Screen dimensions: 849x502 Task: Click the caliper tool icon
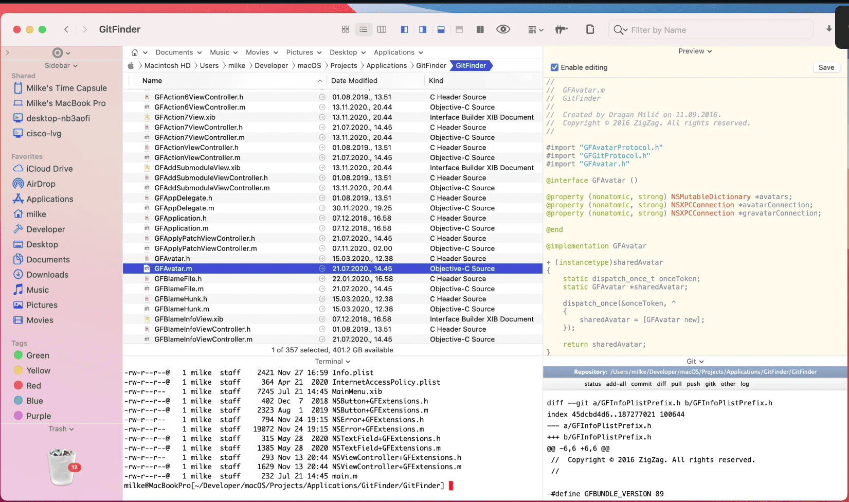[x=562, y=30]
